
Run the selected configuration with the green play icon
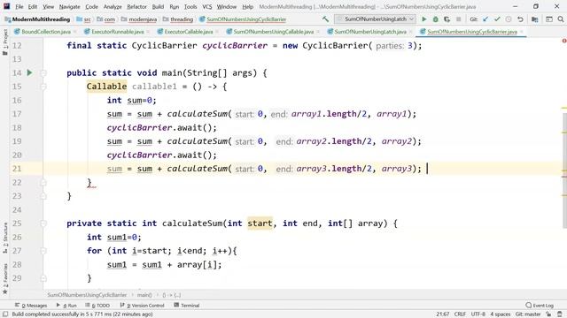point(424,19)
